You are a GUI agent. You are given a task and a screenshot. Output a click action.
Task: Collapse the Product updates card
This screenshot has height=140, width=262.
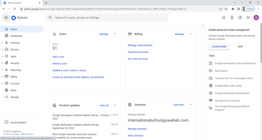tap(115, 105)
